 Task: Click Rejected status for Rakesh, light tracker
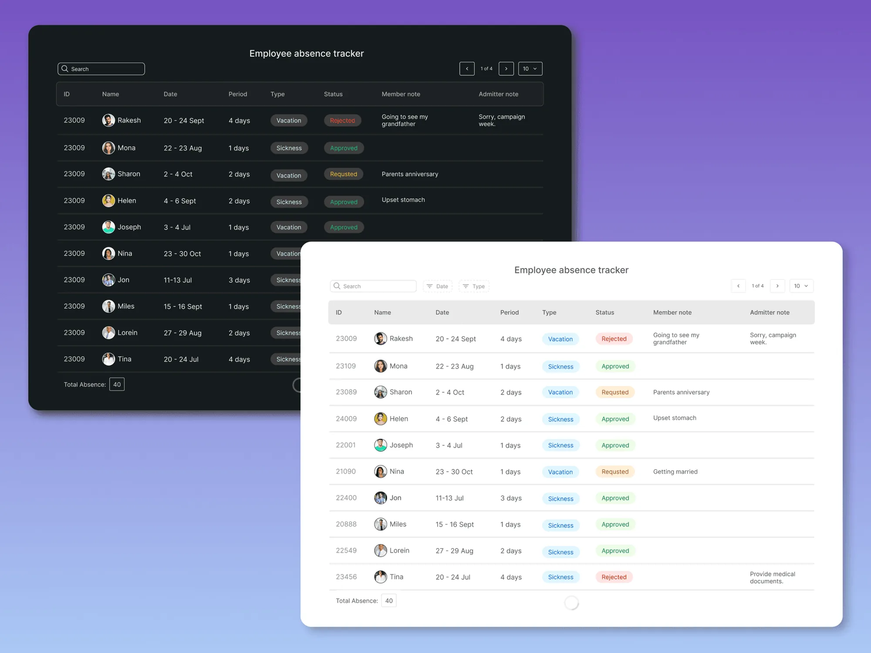point(614,339)
